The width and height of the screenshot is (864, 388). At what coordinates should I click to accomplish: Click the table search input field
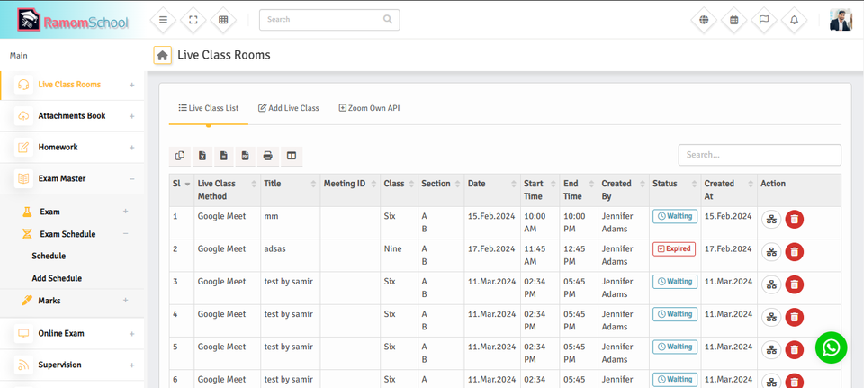pyautogui.click(x=759, y=155)
